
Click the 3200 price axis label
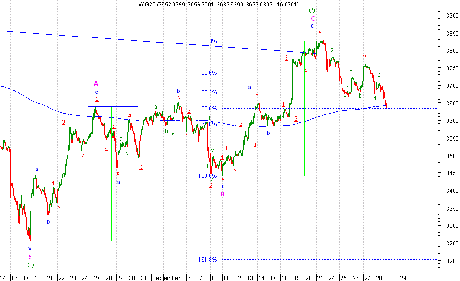[452, 261]
